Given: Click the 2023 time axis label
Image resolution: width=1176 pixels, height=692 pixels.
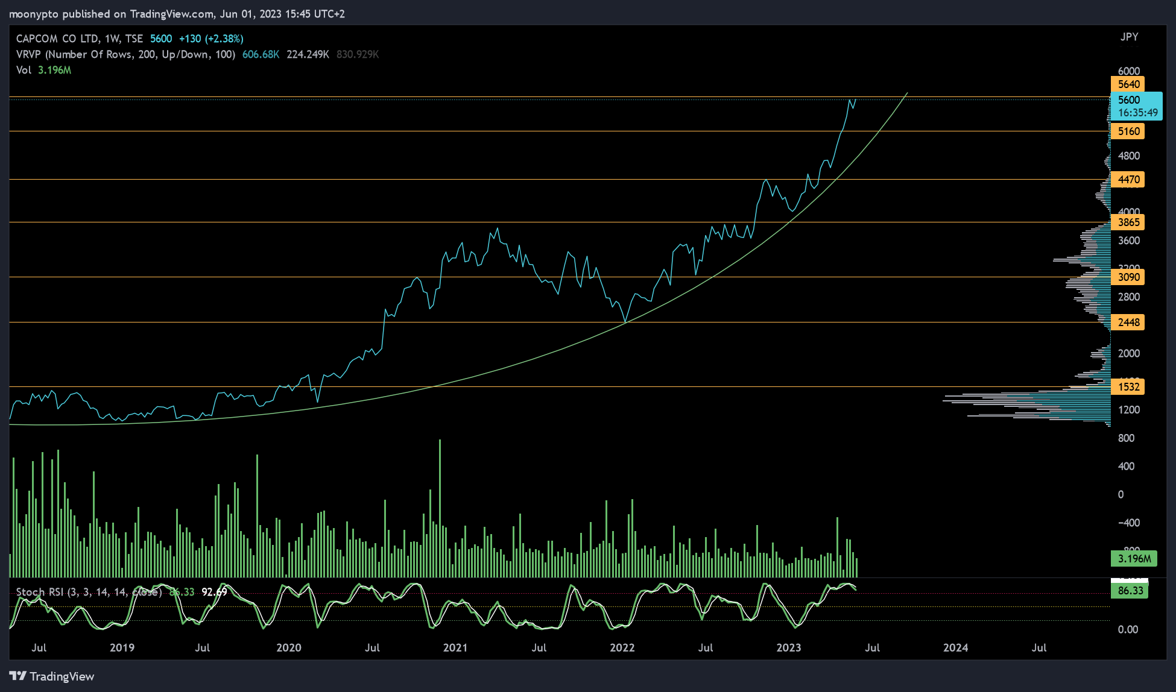Looking at the screenshot, I should (788, 647).
